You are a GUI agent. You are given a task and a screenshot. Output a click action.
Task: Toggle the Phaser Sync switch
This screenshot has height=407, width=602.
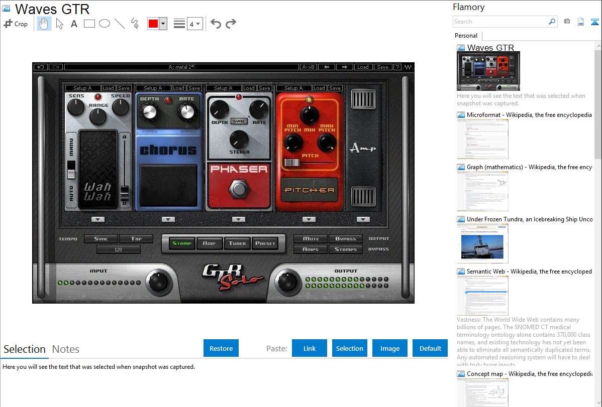click(239, 121)
